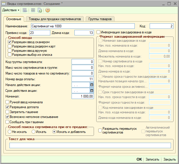Uncheck Разрешен ввод сканером

tap(9, 42)
